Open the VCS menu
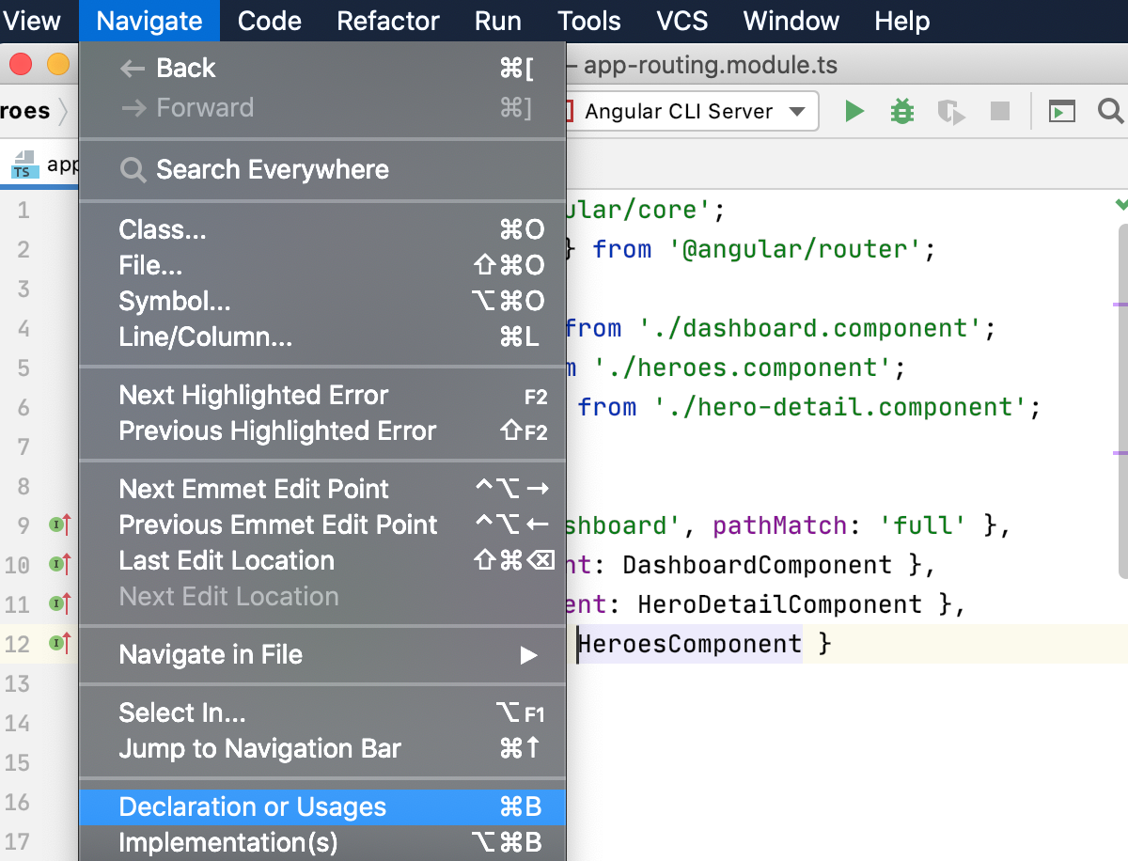Image resolution: width=1128 pixels, height=861 pixels. pos(681,21)
